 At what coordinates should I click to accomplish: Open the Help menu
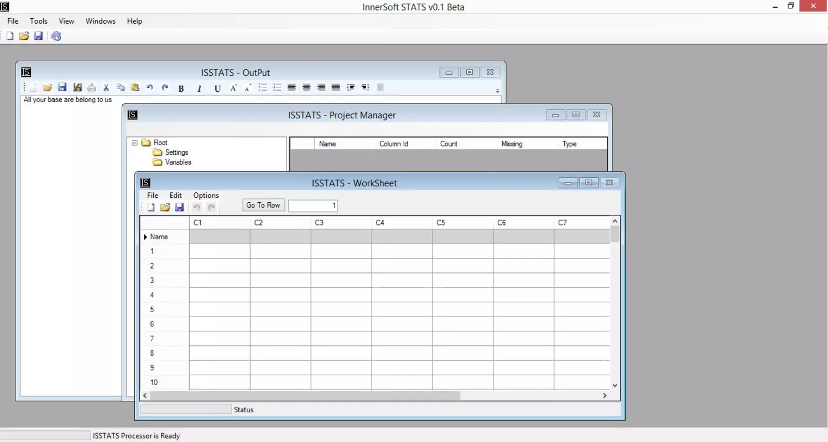click(134, 21)
